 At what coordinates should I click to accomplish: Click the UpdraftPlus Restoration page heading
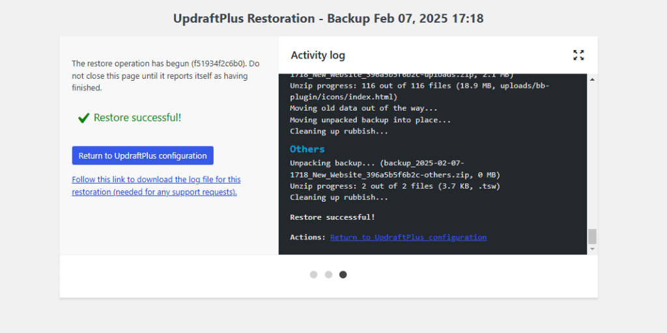click(x=328, y=19)
